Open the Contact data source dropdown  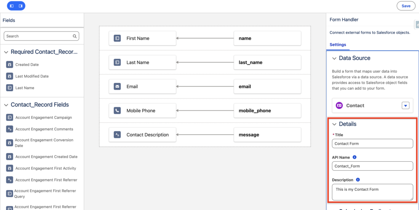pos(405,105)
